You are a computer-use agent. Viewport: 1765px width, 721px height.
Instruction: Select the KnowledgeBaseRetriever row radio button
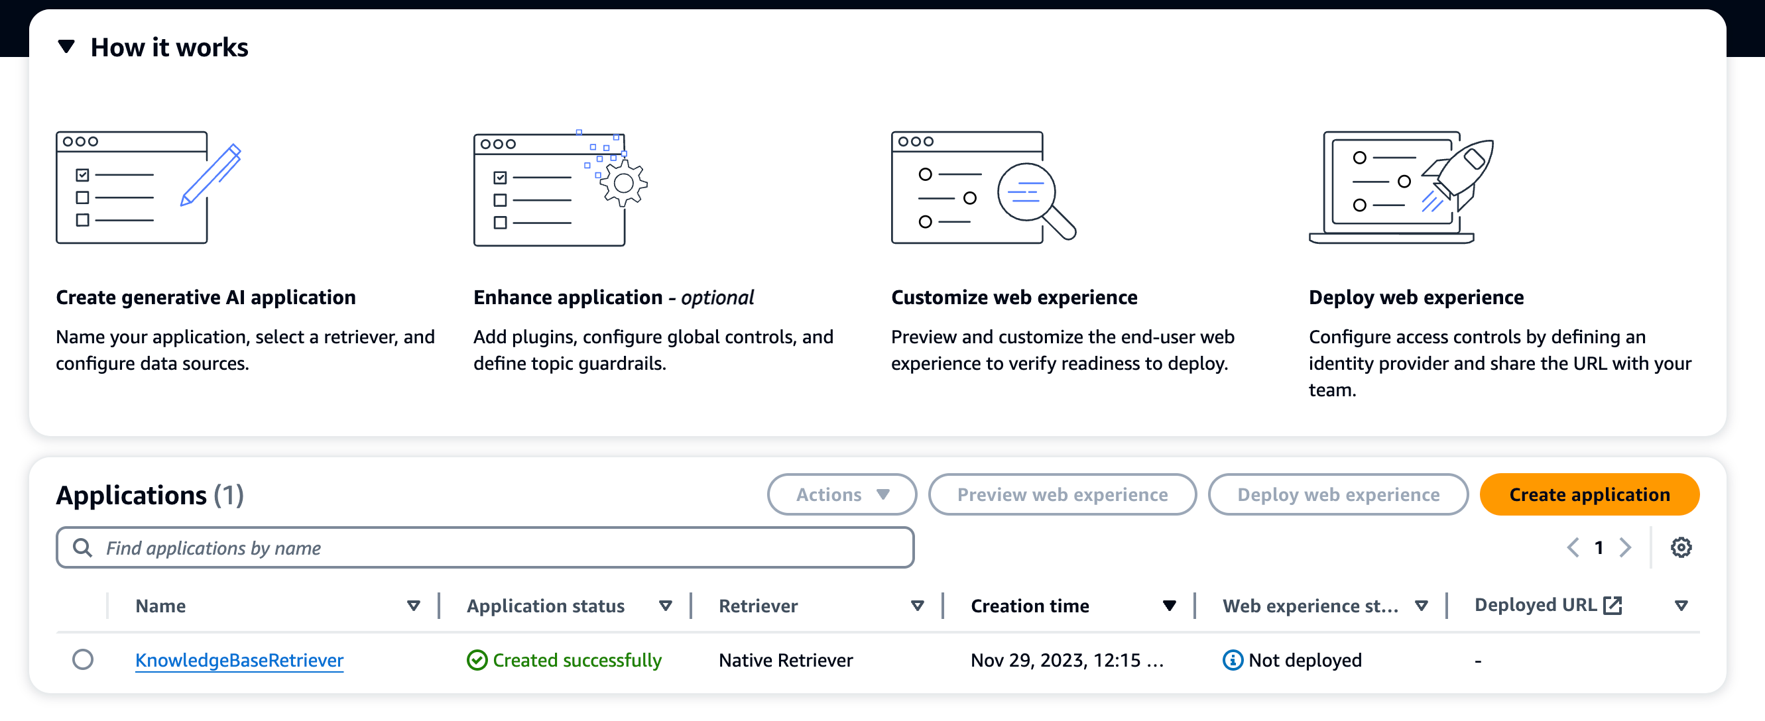point(83,659)
